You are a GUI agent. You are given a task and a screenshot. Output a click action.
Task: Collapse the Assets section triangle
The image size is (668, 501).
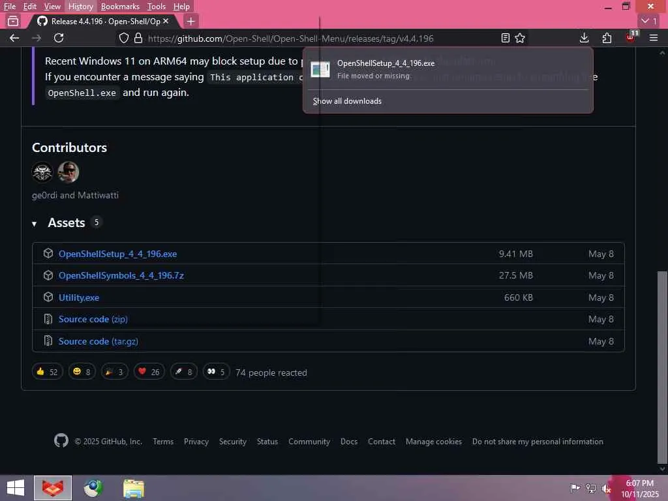pyautogui.click(x=34, y=224)
